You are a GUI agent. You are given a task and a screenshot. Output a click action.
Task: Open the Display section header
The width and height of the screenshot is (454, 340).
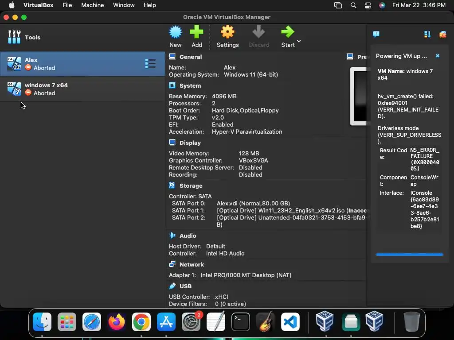pos(190,143)
